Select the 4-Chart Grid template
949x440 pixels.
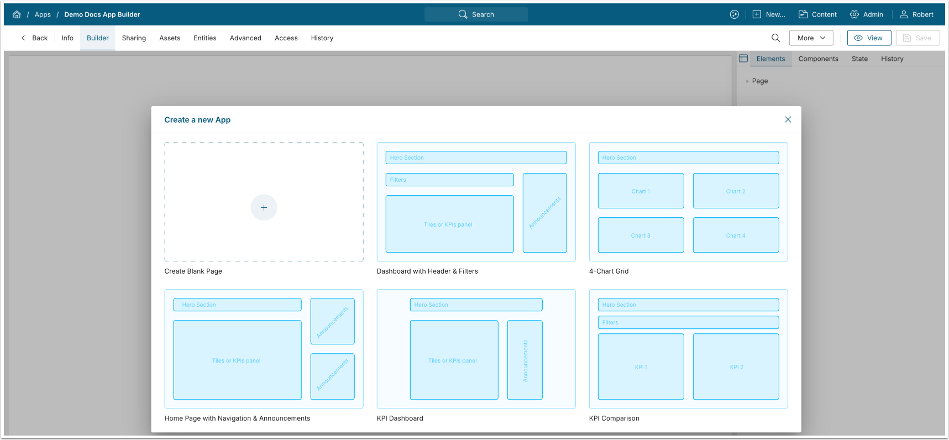(x=688, y=202)
